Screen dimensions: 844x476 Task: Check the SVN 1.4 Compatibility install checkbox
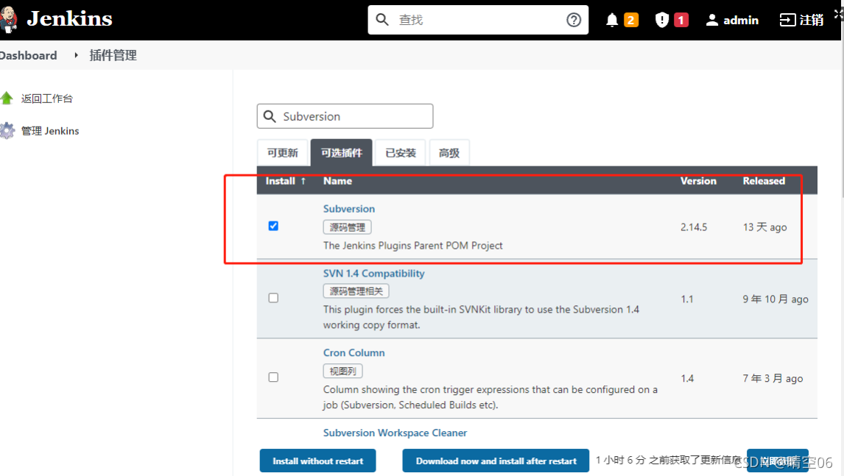[273, 298]
